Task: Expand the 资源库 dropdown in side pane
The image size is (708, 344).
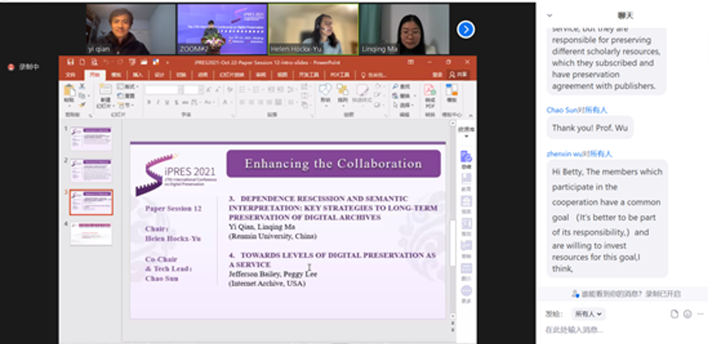Action: coord(466,132)
